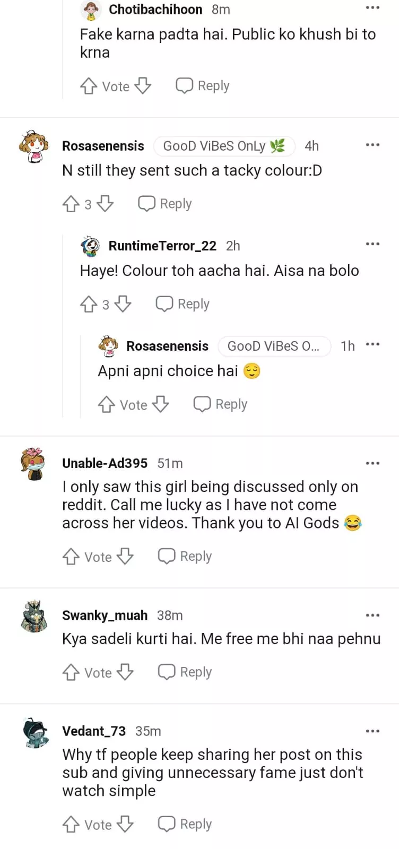The width and height of the screenshot is (399, 849).
Task: Upvote RuntimeTerror_22's comment
Action: pyautogui.click(x=89, y=304)
